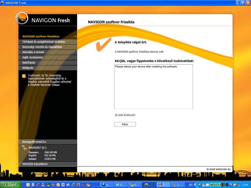Click the © 2008 NAVIGON AG footer
The image size is (251, 188).
point(218,169)
